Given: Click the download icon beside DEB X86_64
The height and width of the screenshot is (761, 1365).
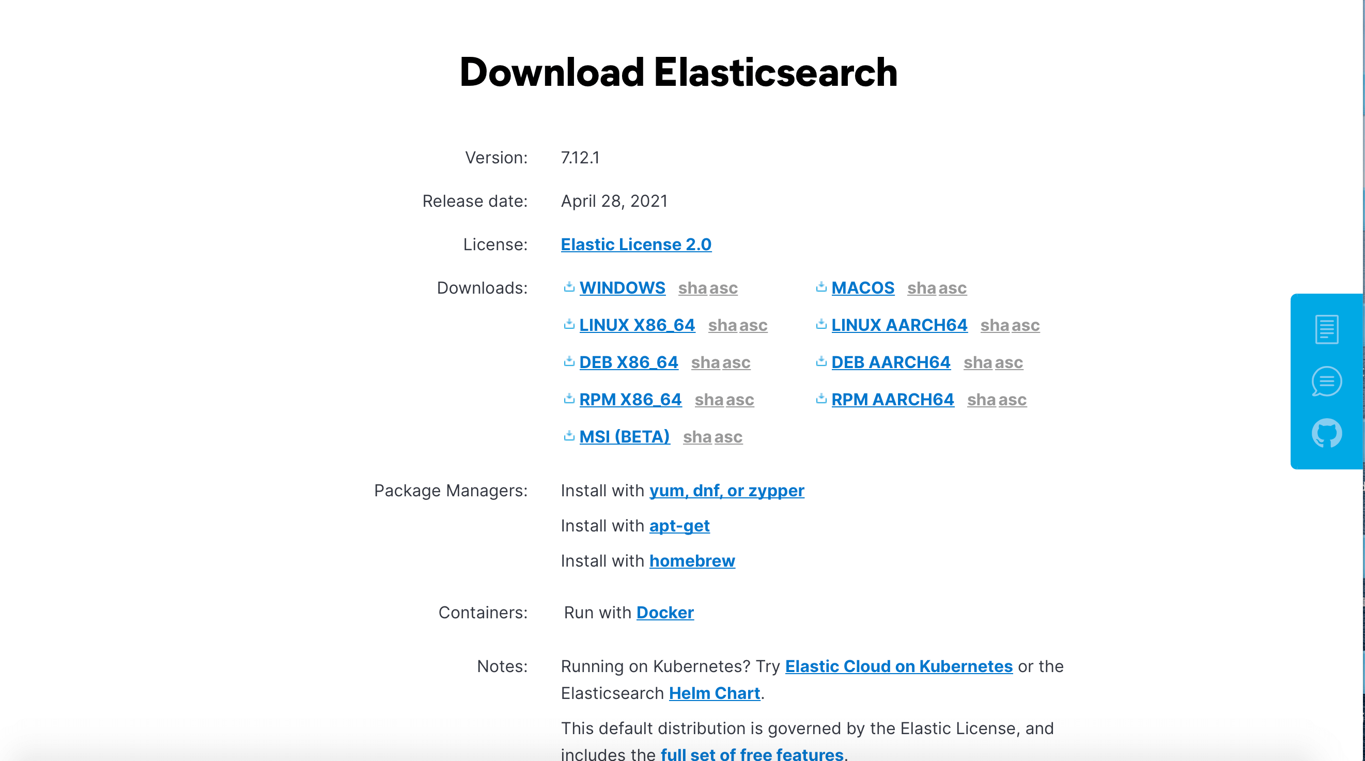Looking at the screenshot, I should coord(569,361).
